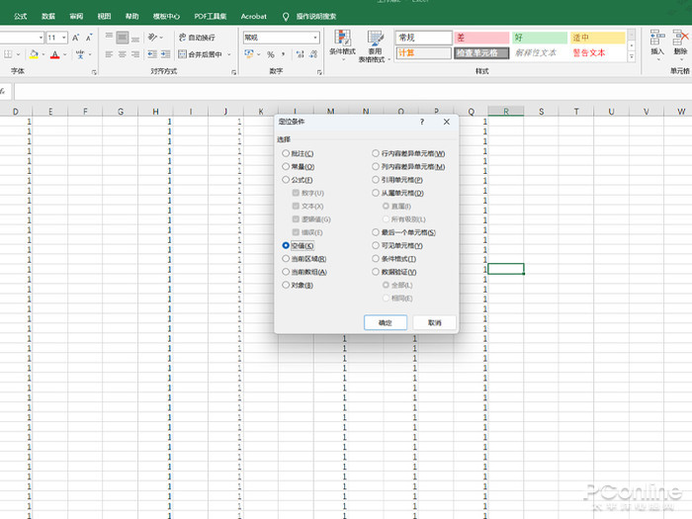Select the bottom align icon

coord(135,38)
